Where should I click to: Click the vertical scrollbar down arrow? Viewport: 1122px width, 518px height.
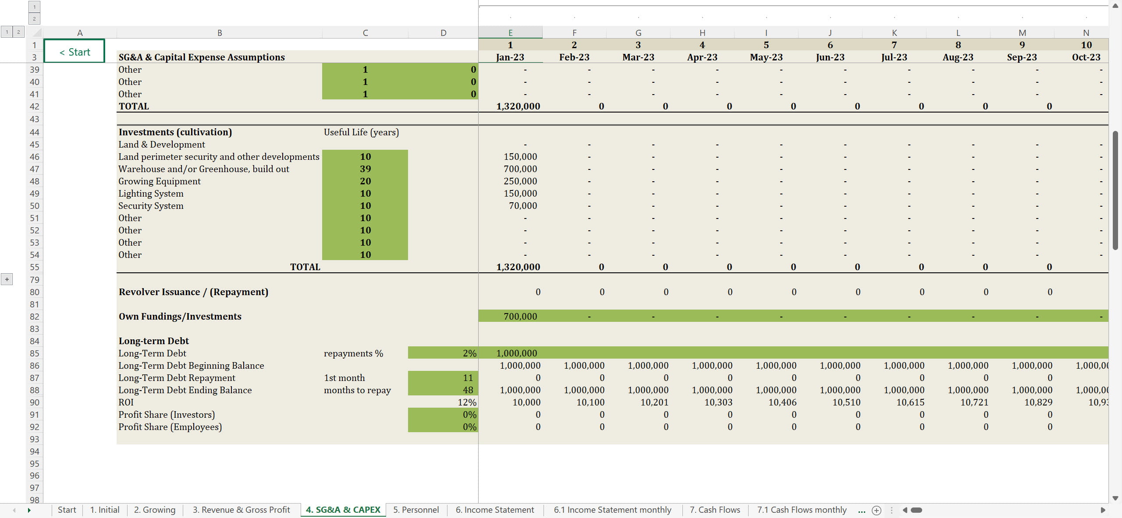[x=1115, y=498]
